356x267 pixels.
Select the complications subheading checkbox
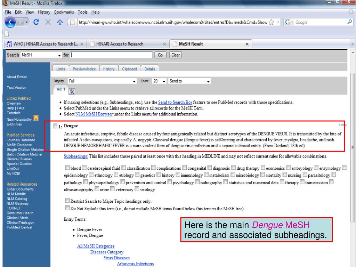click(153, 168)
